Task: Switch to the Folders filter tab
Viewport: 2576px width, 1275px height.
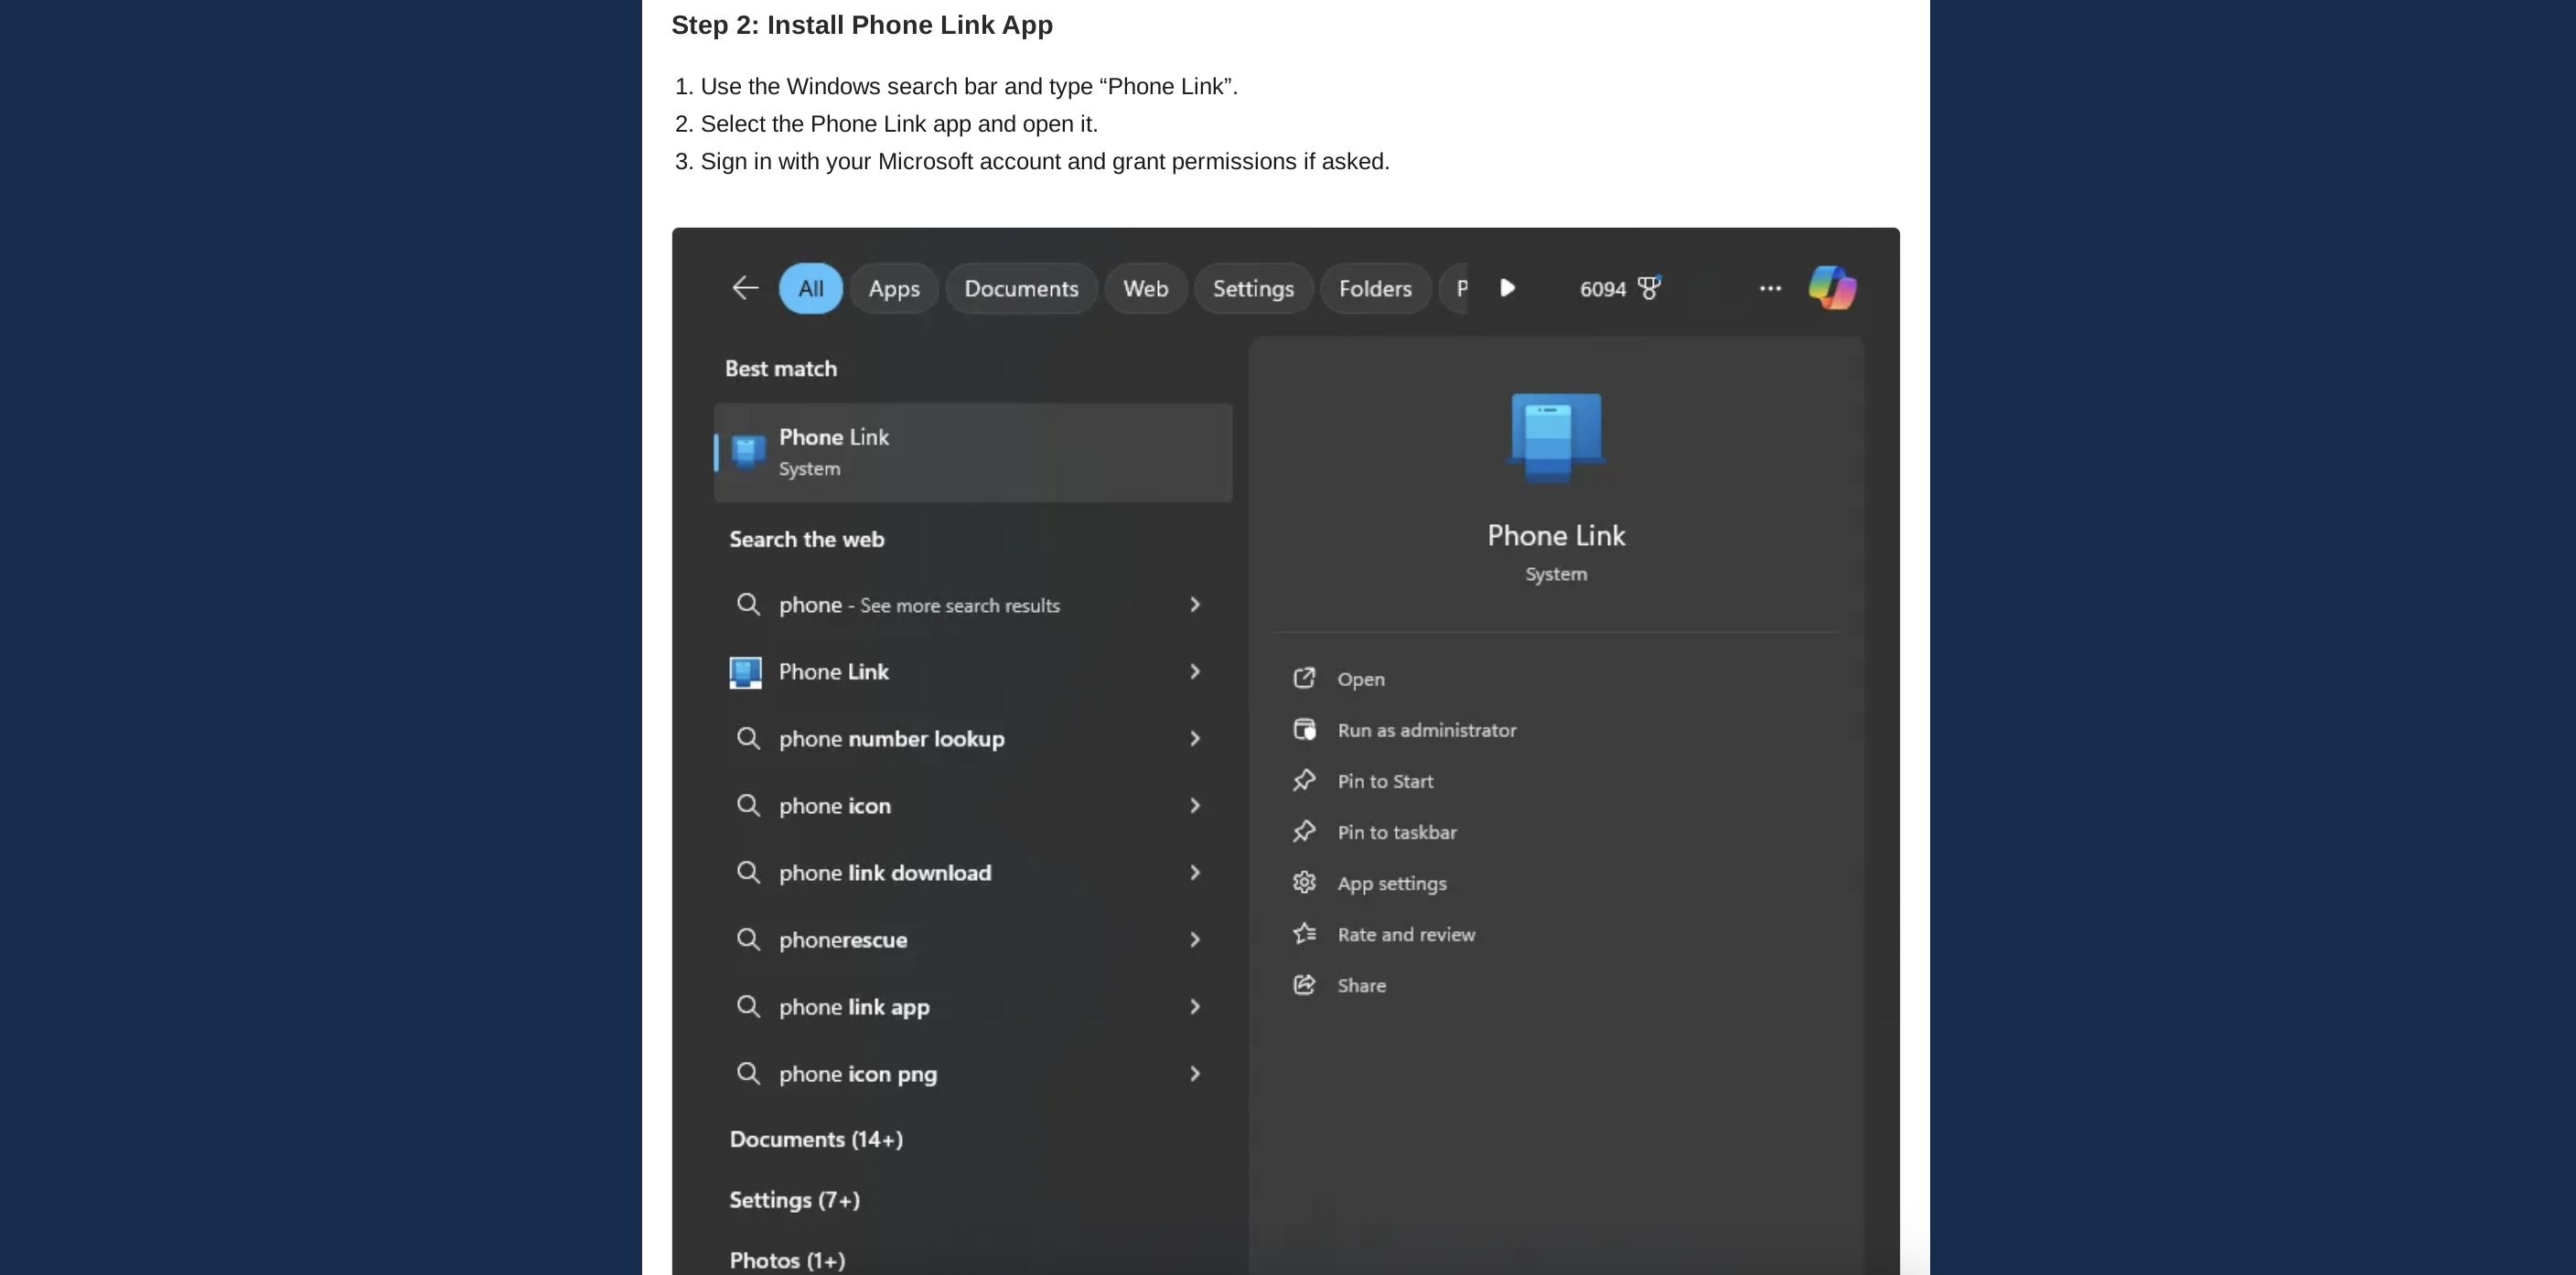Action: tap(1375, 288)
